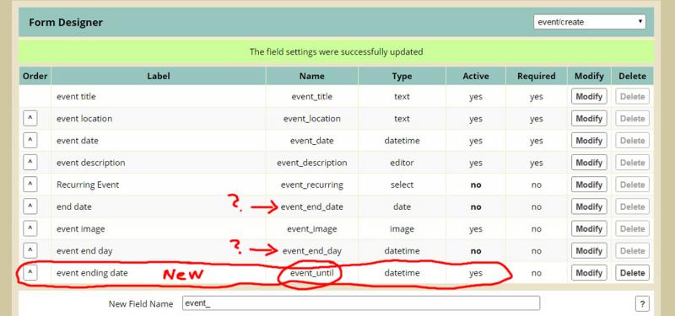
Task: Select the event_until name cell
Action: tap(311, 272)
